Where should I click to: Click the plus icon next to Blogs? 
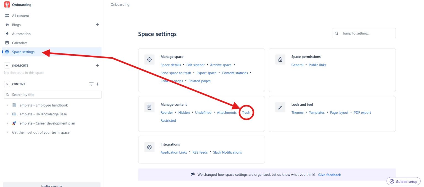tap(97, 25)
